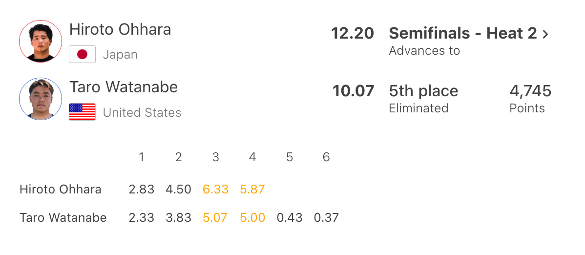This screenshot has width=585, height=255.
Task: Click the United States flag icon
Action: [82, 112]
